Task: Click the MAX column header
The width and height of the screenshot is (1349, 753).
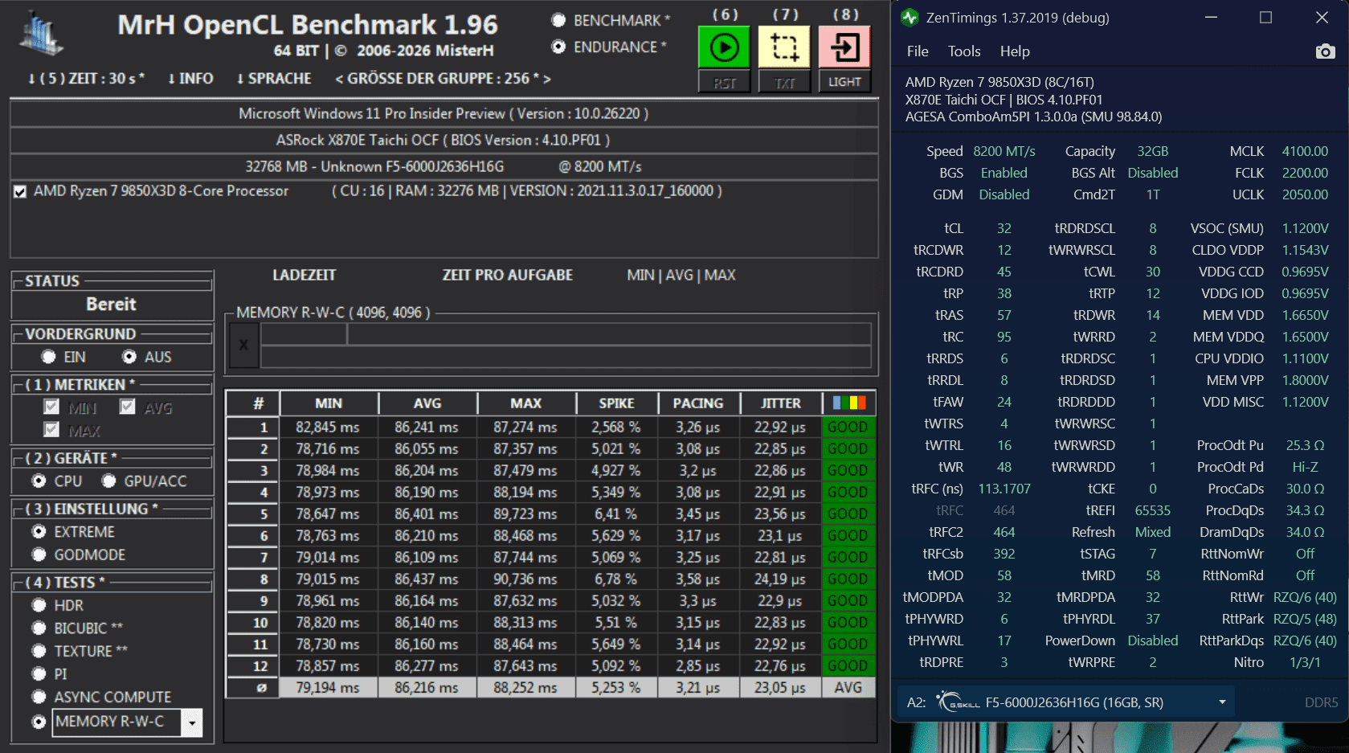Action: (x=526, y=403)
